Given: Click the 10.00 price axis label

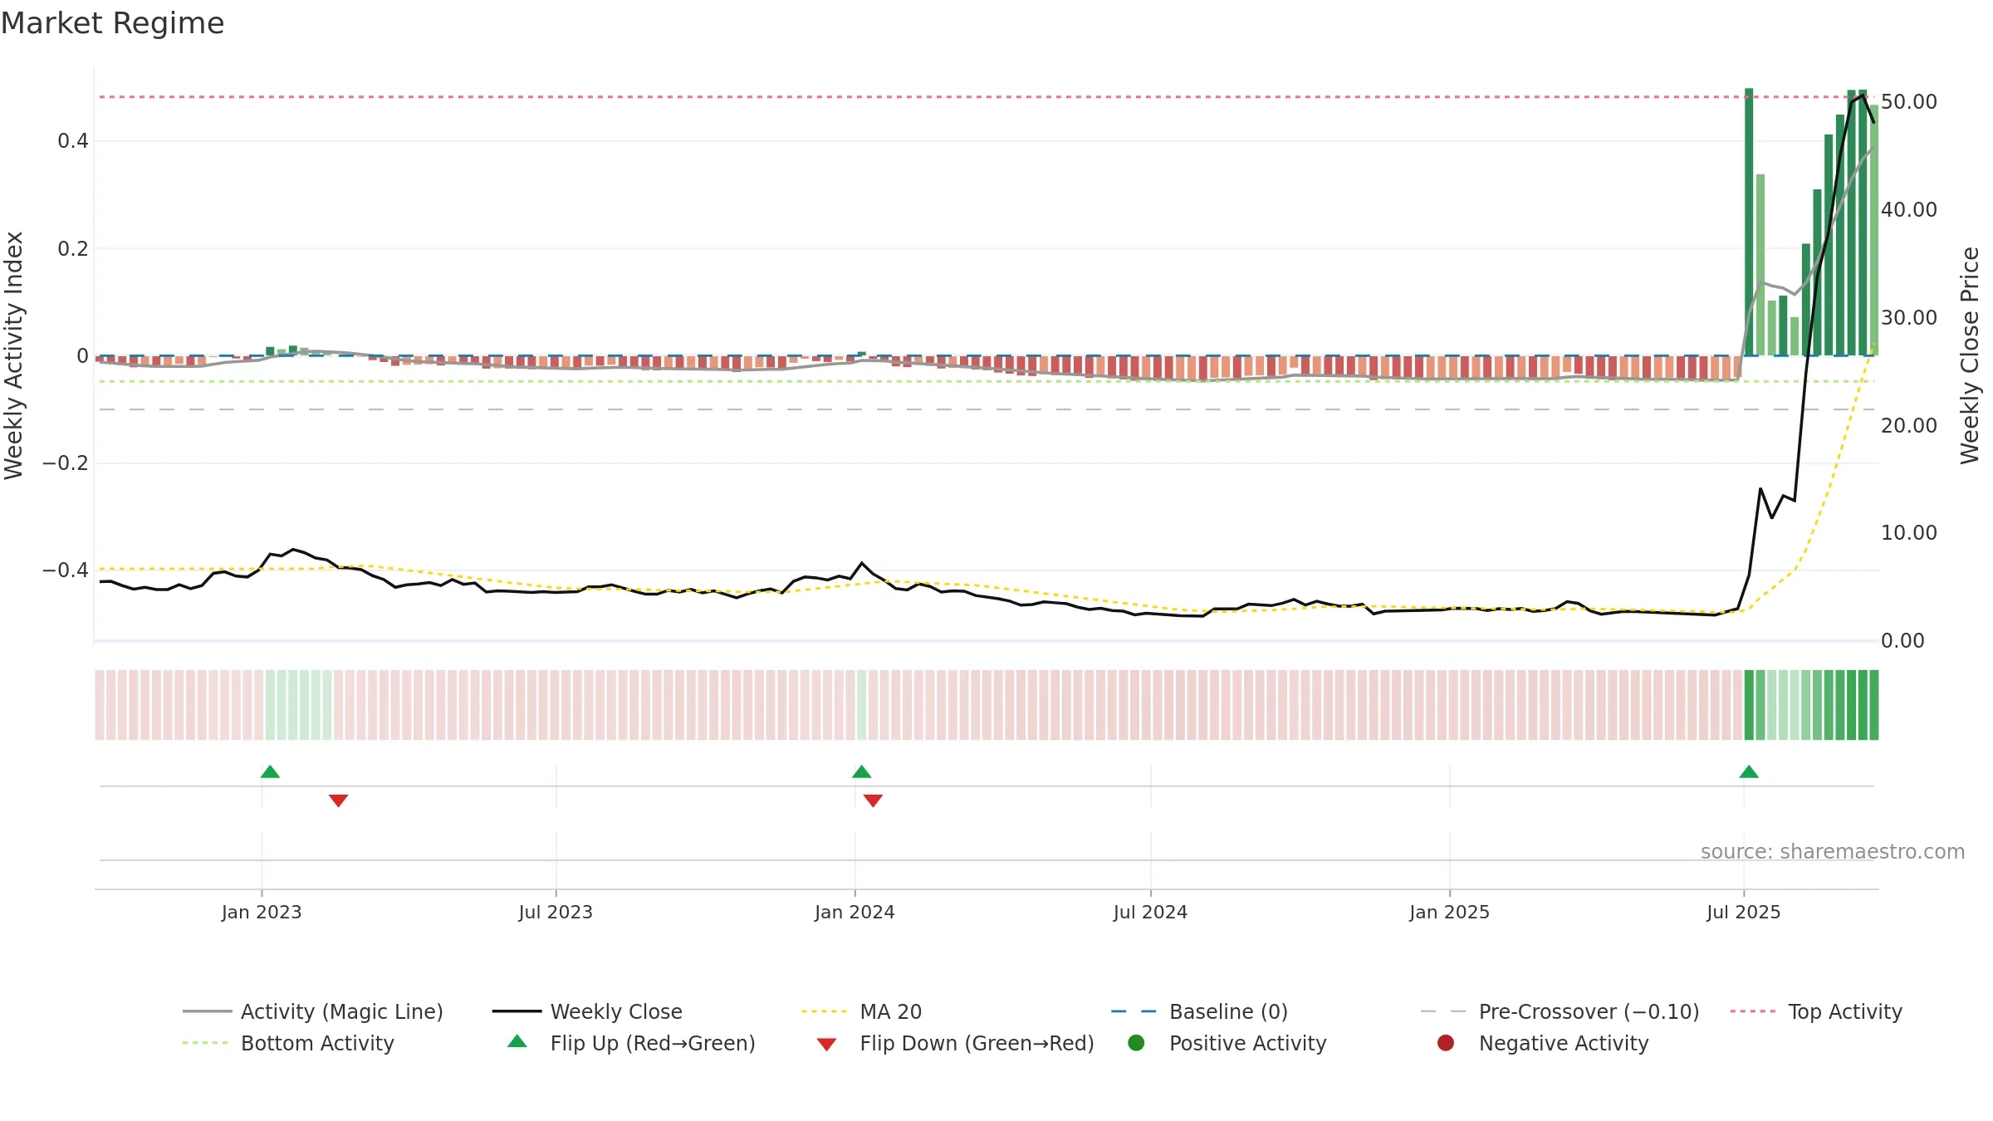Looking at the screenshot, I should (x=1909, y=533).
